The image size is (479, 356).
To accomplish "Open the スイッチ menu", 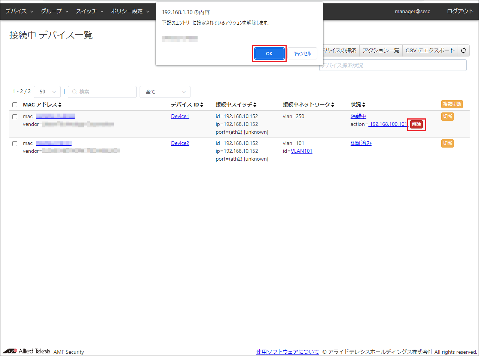I will tap(89, 11).
